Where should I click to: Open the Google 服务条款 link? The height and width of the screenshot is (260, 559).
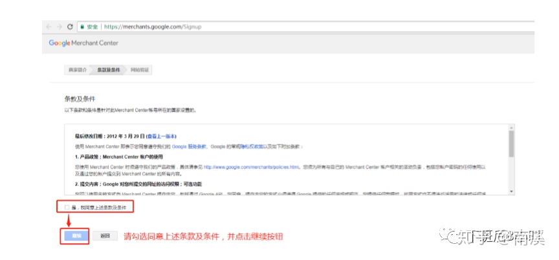189,146
